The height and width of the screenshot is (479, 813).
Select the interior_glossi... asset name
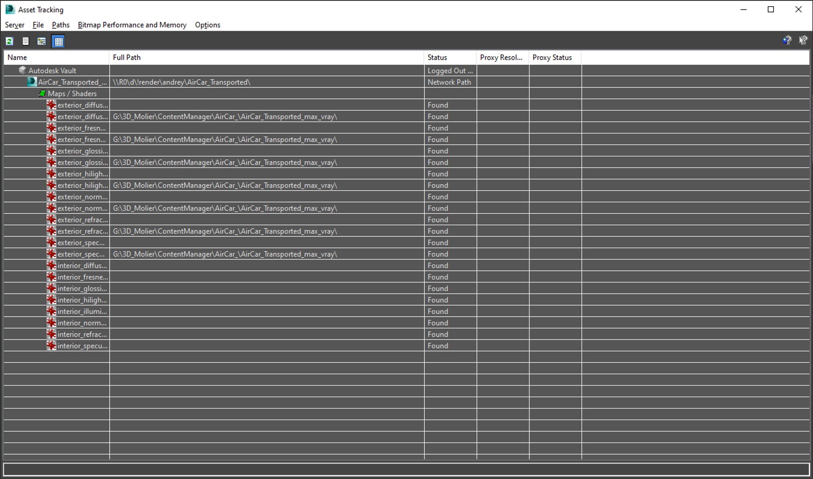pyautogui.click(x=82, y=289)
